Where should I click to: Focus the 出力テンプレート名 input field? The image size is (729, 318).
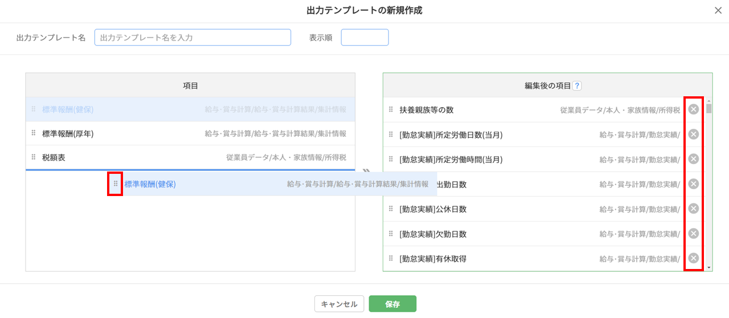(193, 38)
